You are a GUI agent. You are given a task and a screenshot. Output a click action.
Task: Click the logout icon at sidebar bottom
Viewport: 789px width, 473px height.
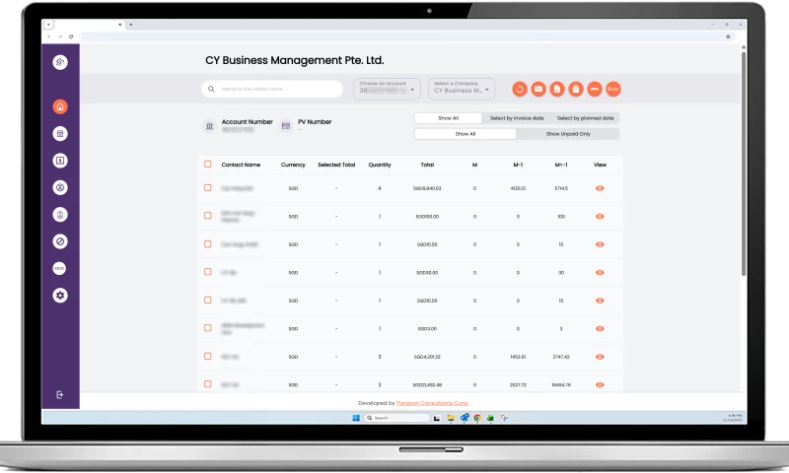tap(59, 395)
